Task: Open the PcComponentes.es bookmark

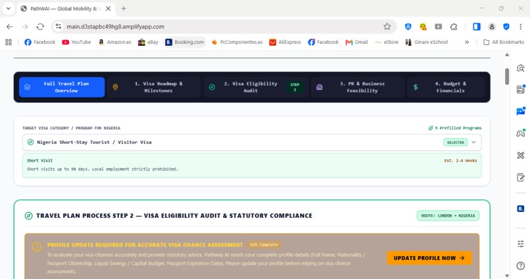Action: coord(237,42)
